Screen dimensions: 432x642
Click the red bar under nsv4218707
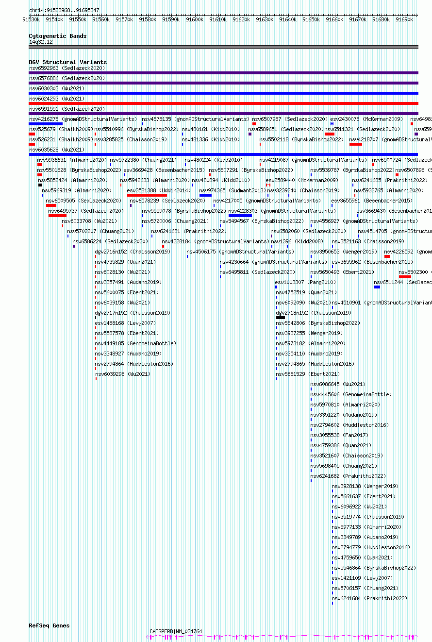click(356, 144)
